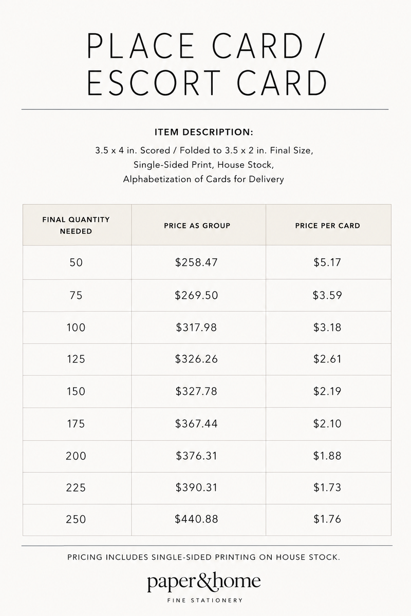The height and width of the screenshot is (616, 411).
Task: Select the quantity 125 cell
Action: click(76, 359)
